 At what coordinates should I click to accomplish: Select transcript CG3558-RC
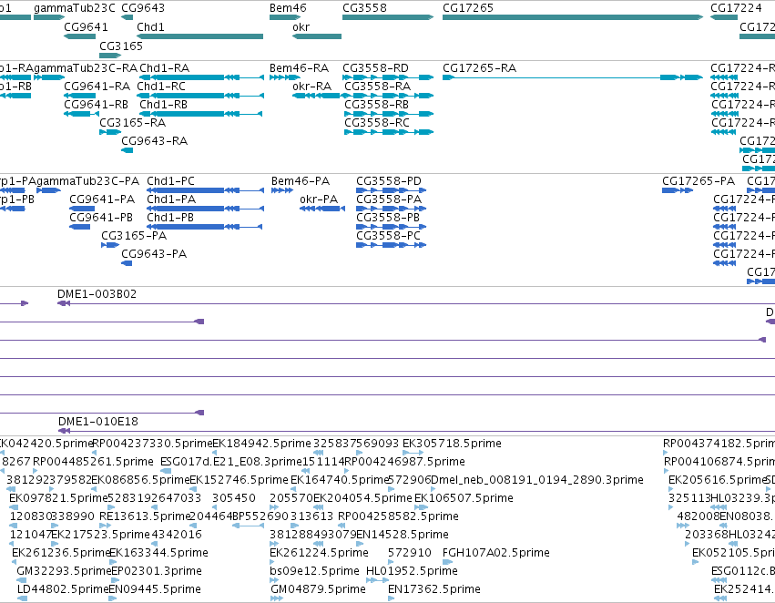pyautogui.click(x=389, y=132)
